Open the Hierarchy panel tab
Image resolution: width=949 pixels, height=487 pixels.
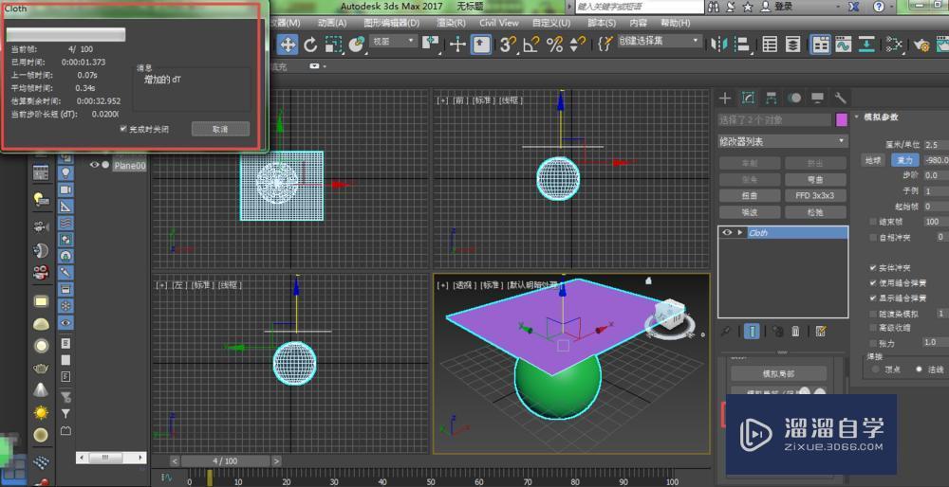771,98
